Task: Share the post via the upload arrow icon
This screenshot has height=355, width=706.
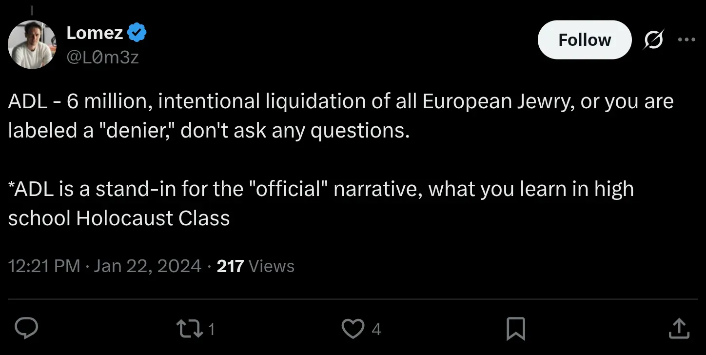Action: click(x=678, y=329)
